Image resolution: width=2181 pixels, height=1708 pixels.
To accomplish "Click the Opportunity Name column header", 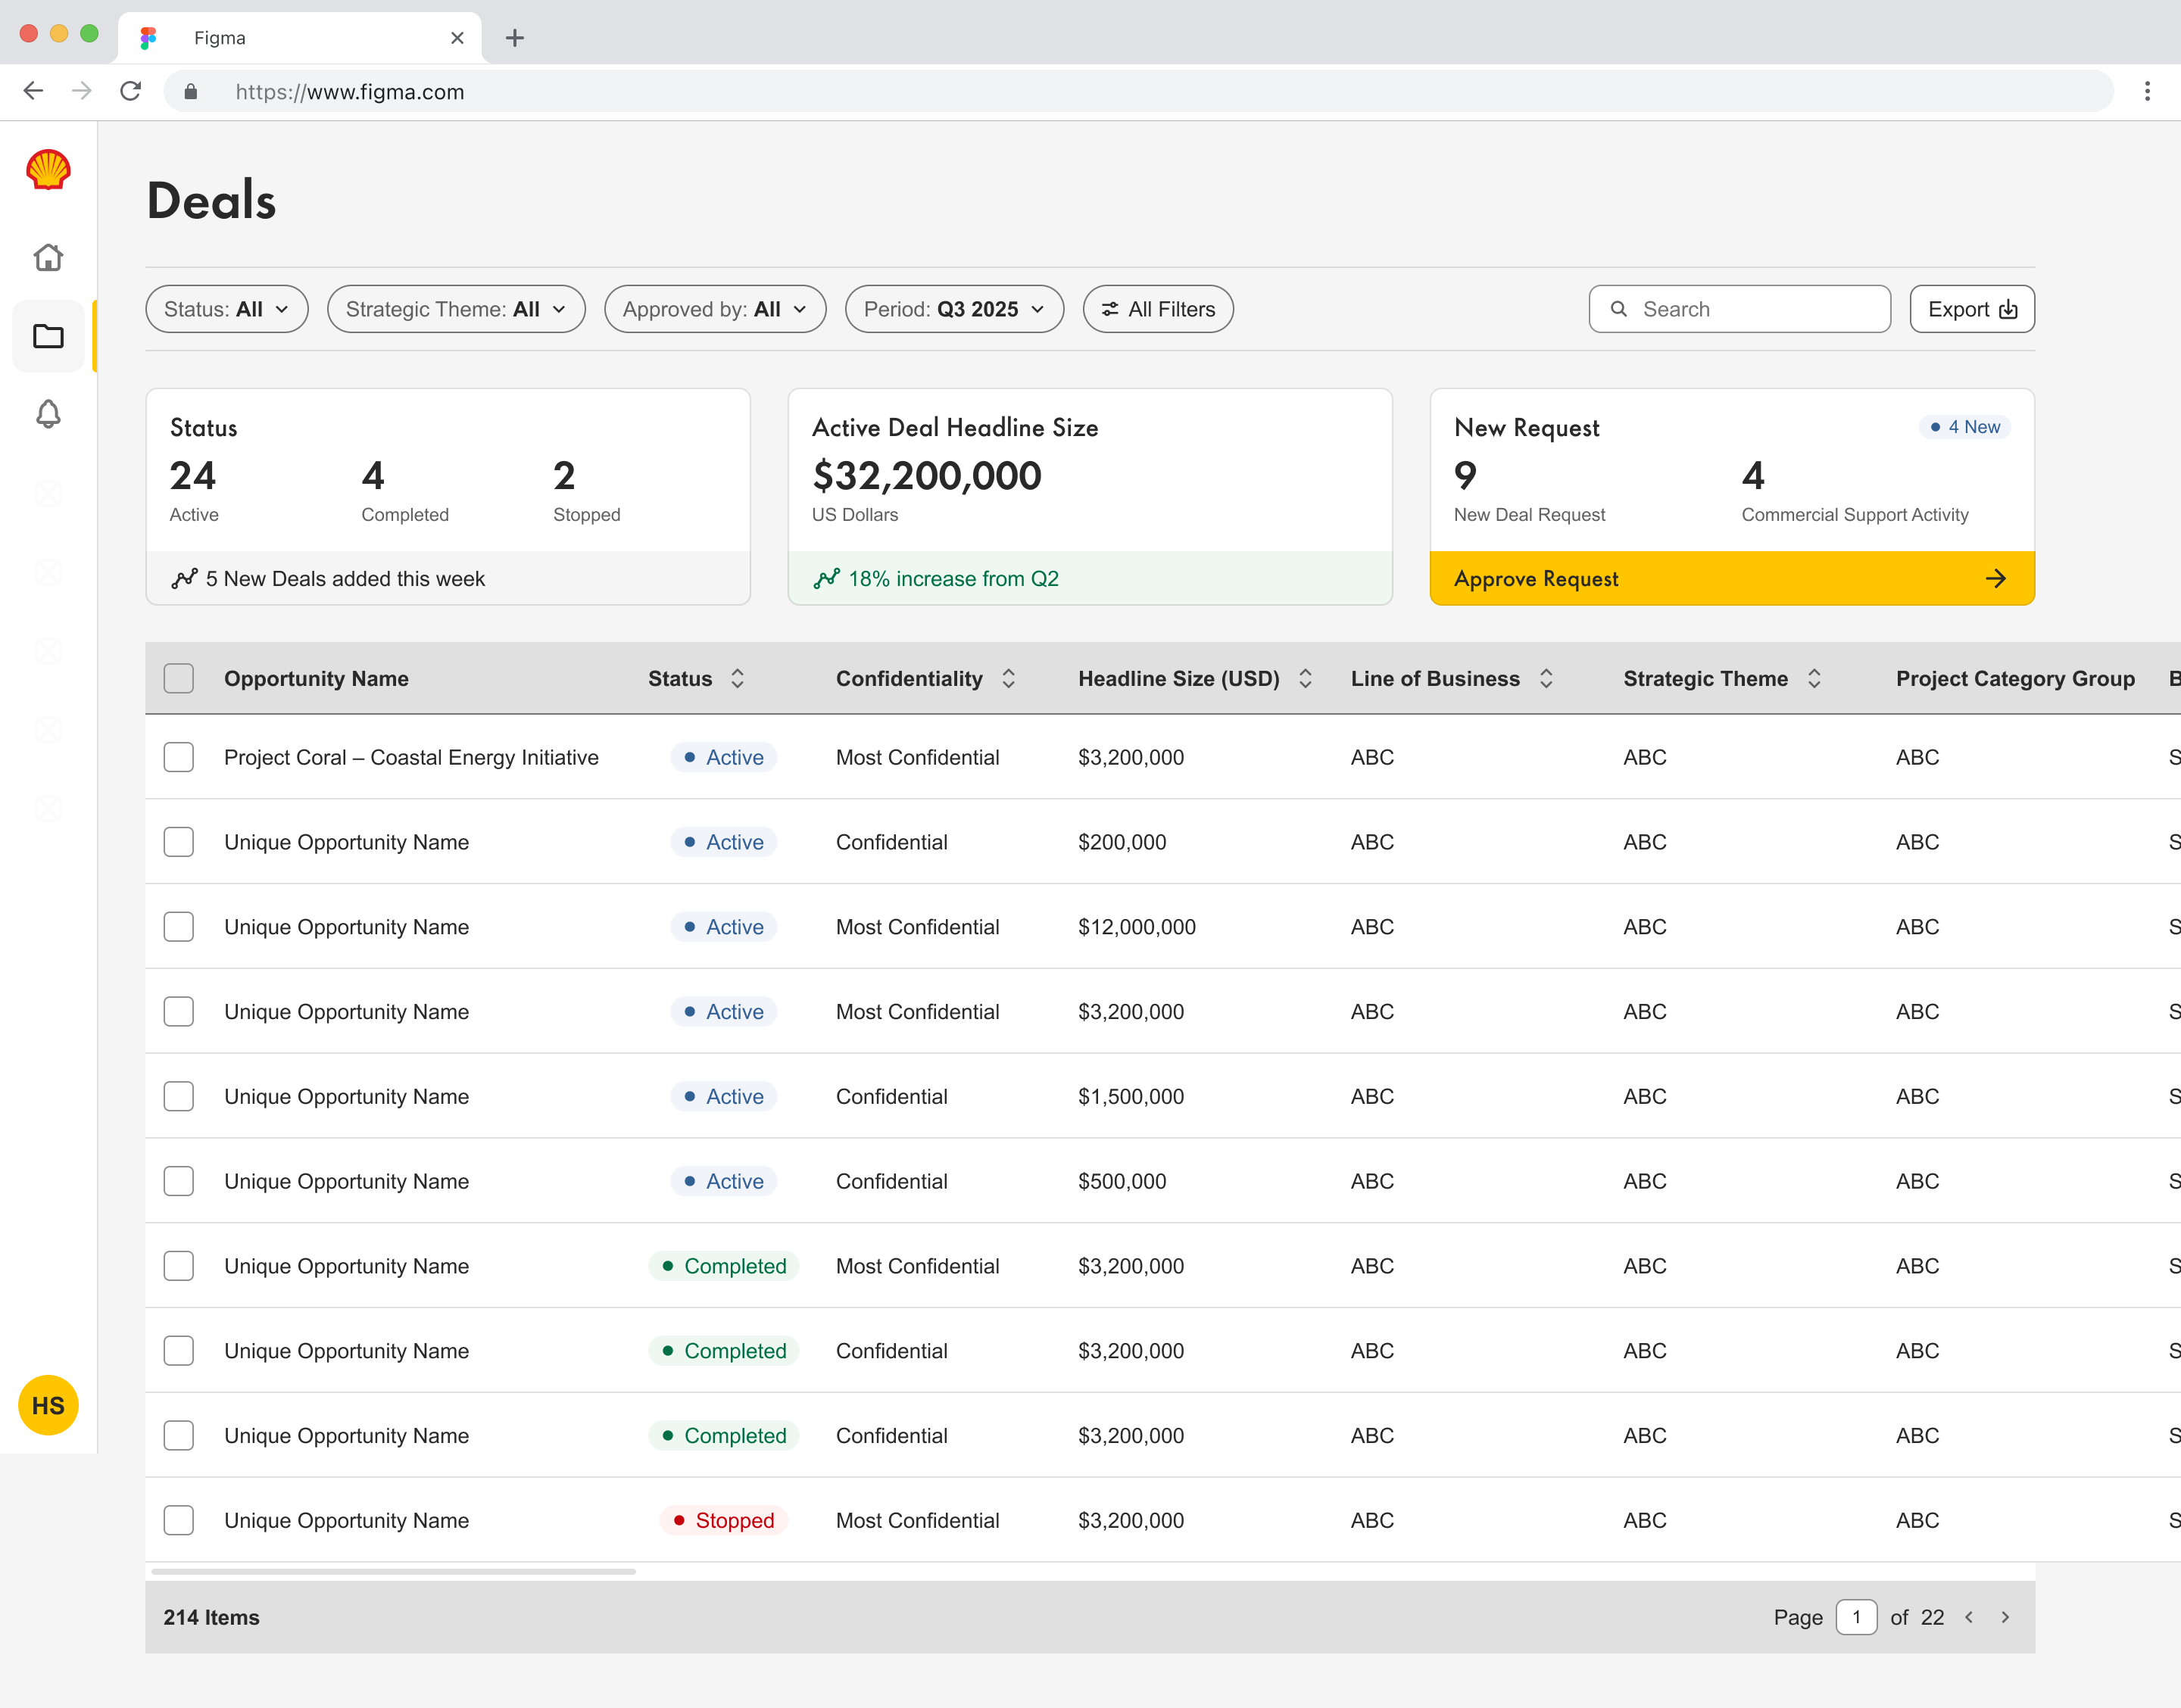I will pyautogui.click(x=316, y=678).
